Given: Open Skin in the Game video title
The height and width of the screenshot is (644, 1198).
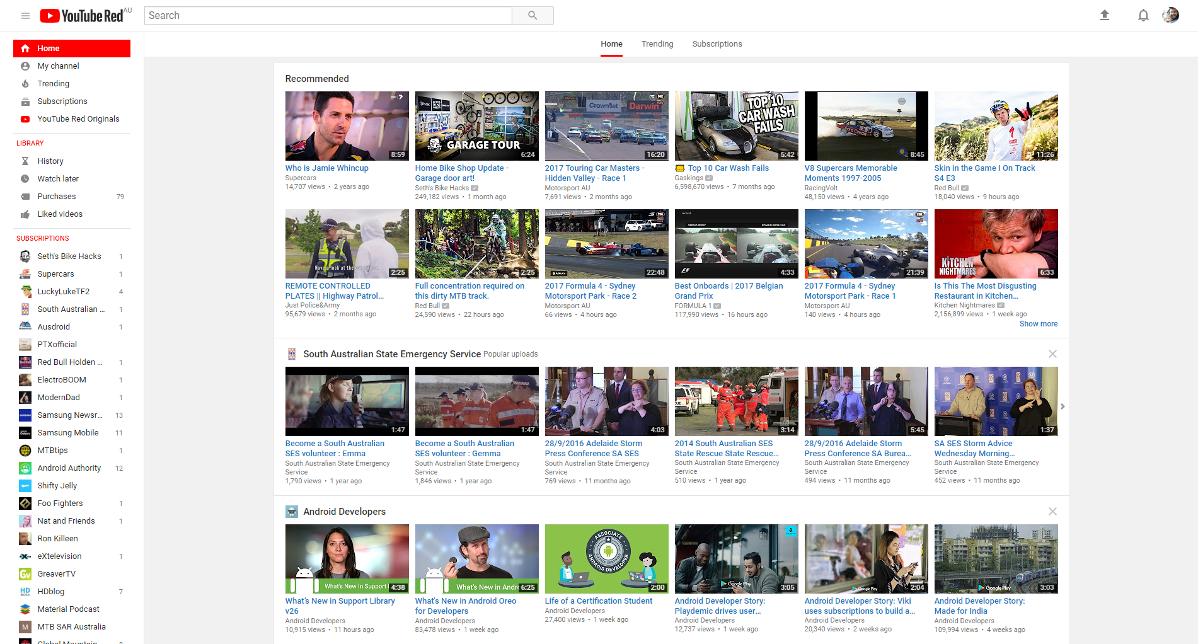Looking at the screenshot, I should [x=984, y=173].
